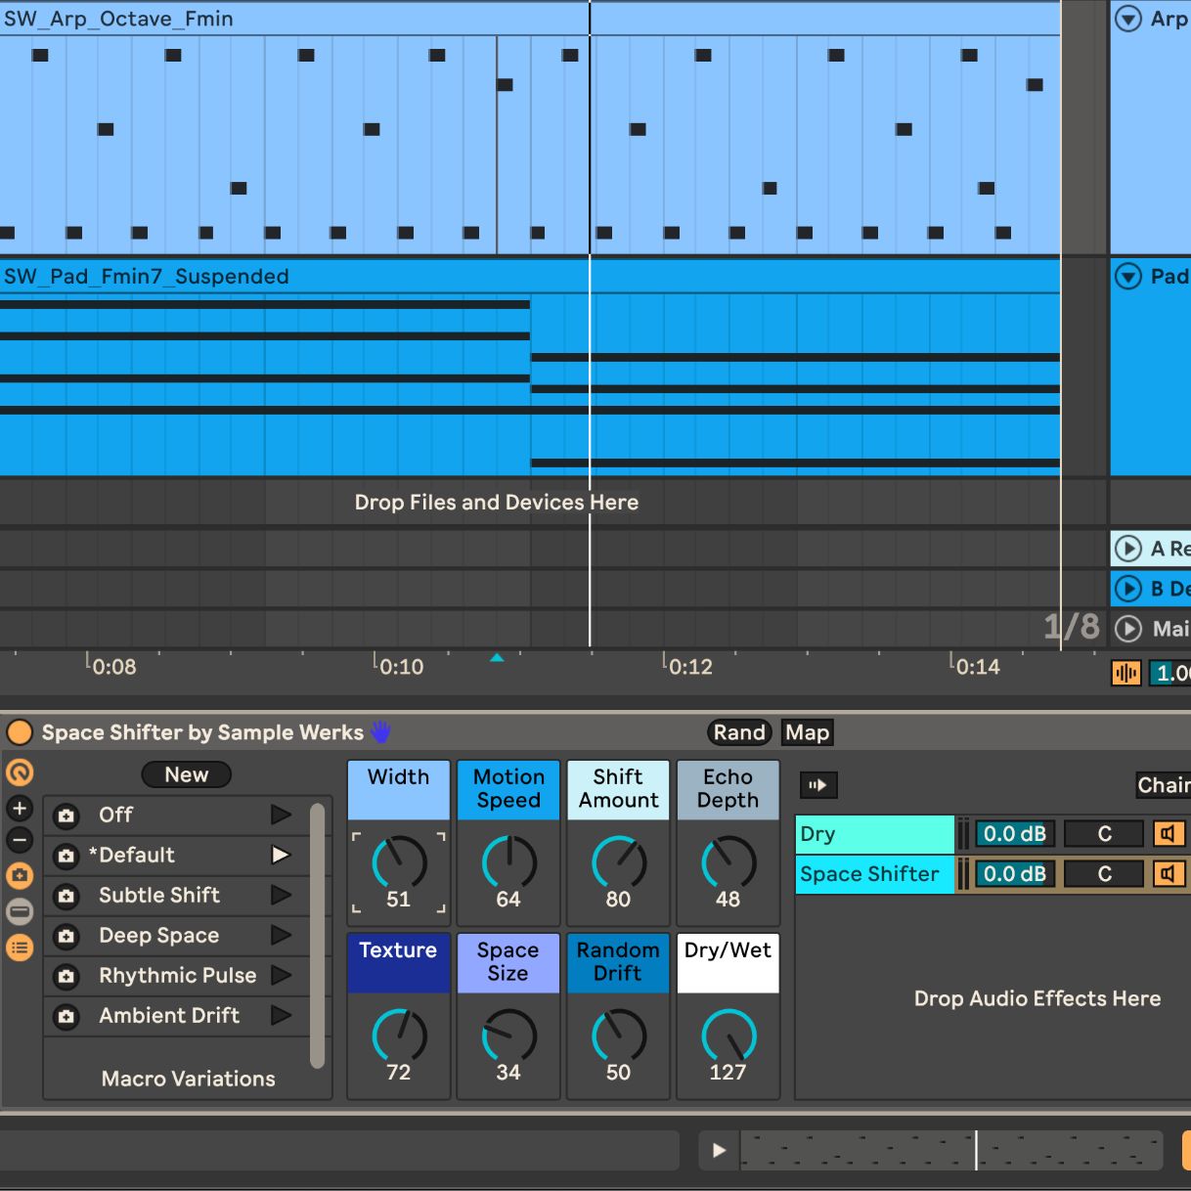Fold the Arp track with its triangle
Image resolution: width=1191 pixels, height=1191 pixels.
click(1128, 19)
